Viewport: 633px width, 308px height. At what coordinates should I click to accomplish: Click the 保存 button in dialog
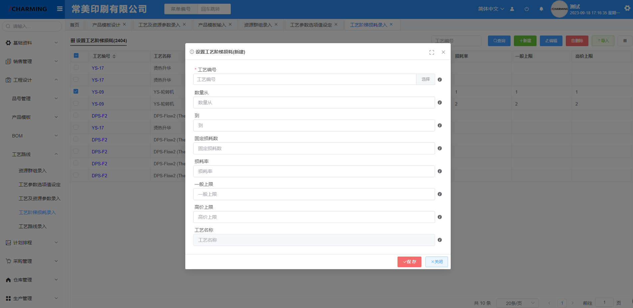[409, 262]
